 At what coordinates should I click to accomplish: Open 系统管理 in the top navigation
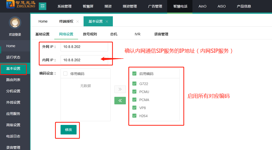pyautogui.click(x=65, y=6)
